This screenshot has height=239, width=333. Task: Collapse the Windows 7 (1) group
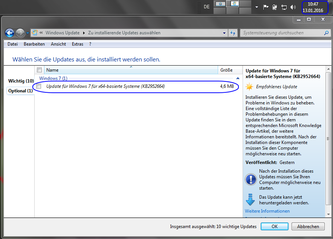pyautogui.click(x=238, y=78)
